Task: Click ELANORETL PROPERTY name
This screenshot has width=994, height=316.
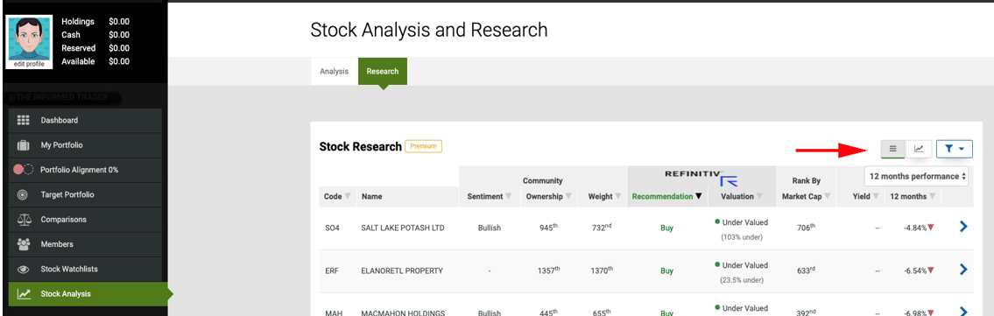Action: tap(402, 271)
